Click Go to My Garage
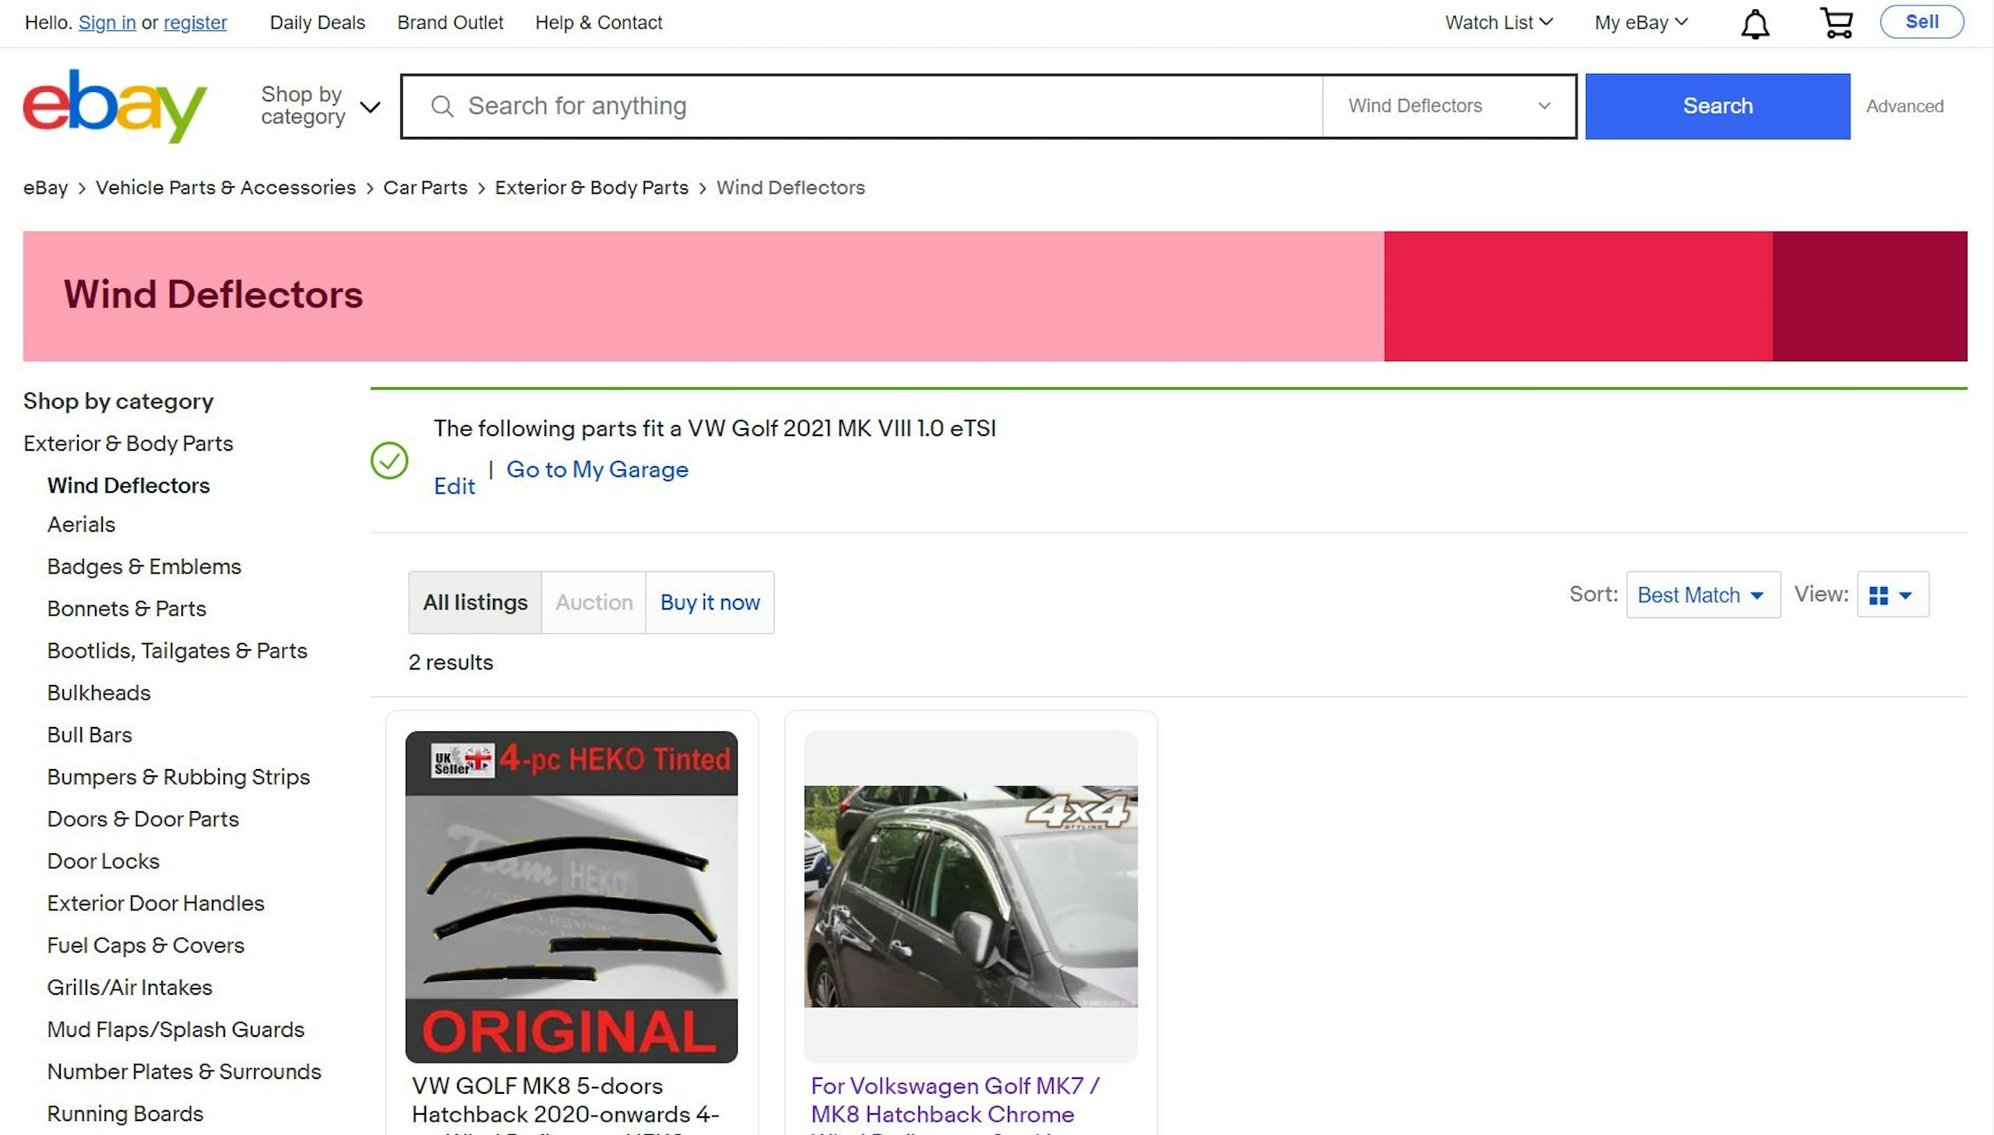The height and width of the screenshot is (1135, 1994). click(597, 469)
